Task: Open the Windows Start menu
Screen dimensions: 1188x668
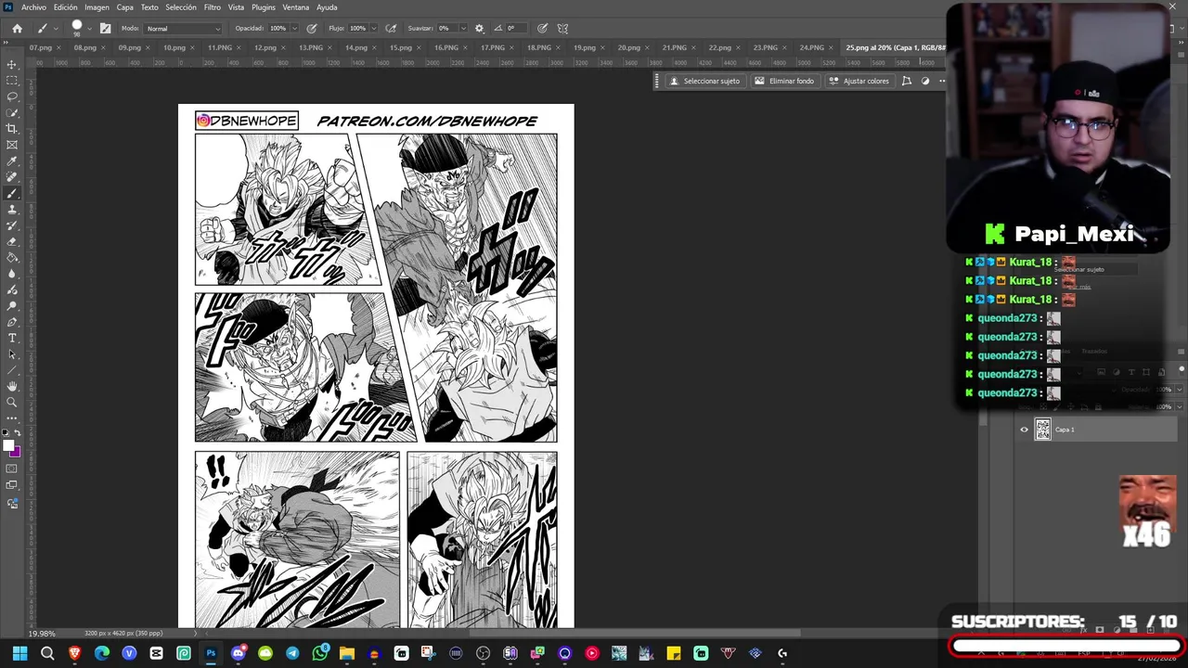Action: click(x=19, y=653)
